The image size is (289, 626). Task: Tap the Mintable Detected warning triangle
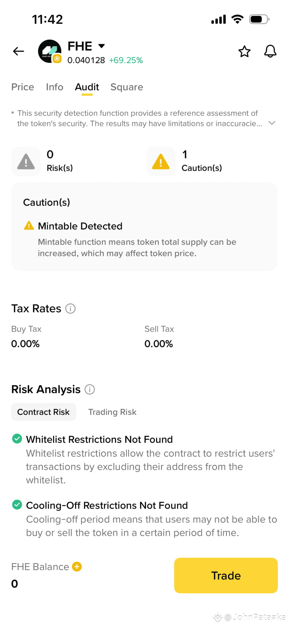(29, 226)
